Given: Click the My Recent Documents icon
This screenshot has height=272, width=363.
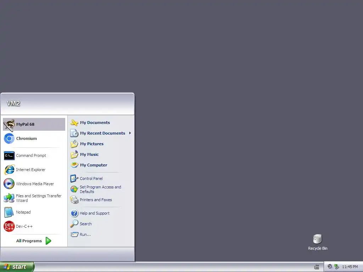Looking at the screenshot, I should tap(74, 133).
